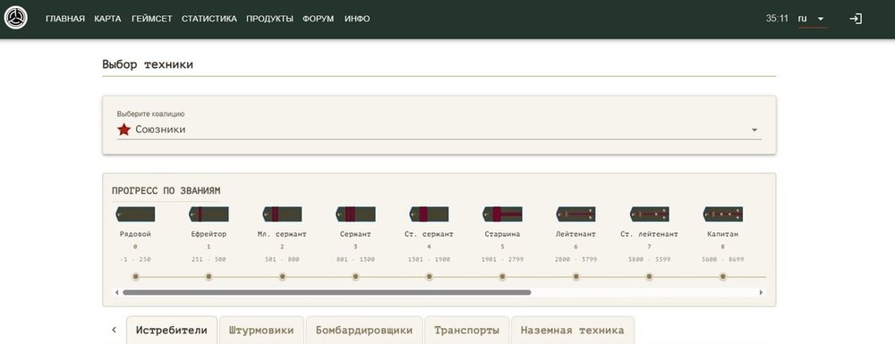Click the 1901 - 2799 points range
This screenshot has height=344, width=895.
coord(502,260)
